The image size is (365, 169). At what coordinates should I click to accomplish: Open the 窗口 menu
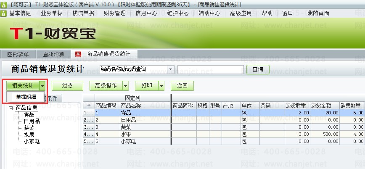click(x=288, y=13)
